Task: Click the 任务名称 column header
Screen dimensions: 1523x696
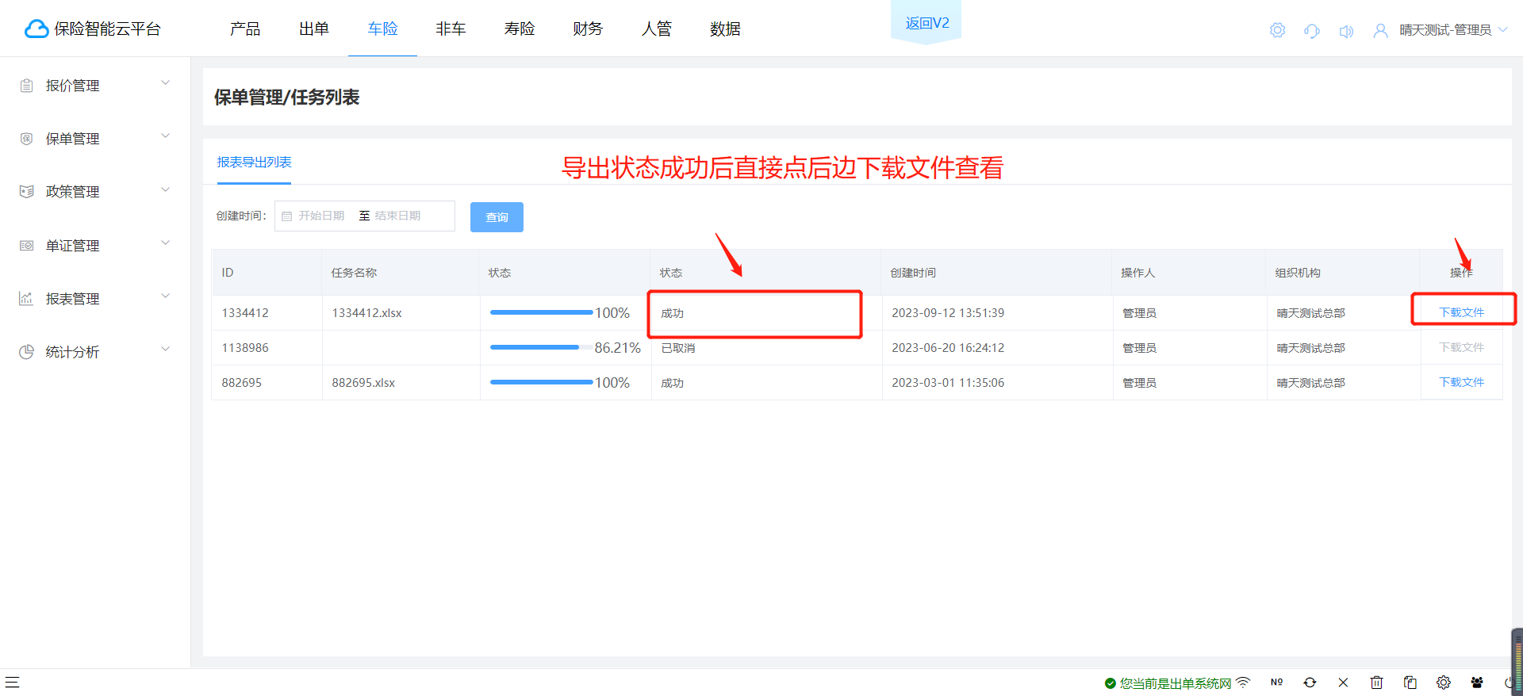Action: point(354,273)
